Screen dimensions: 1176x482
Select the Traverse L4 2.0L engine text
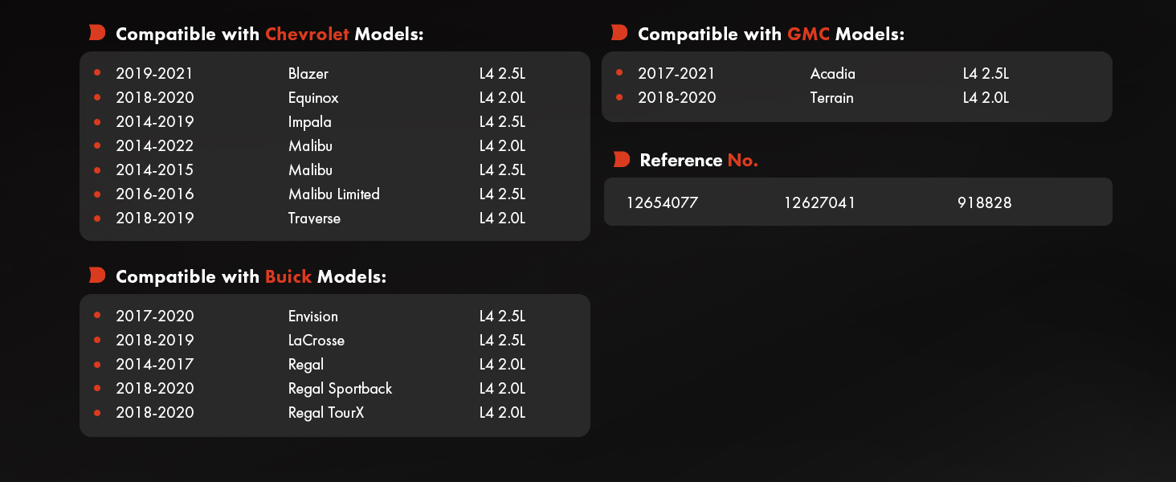[x=502, y=219]
